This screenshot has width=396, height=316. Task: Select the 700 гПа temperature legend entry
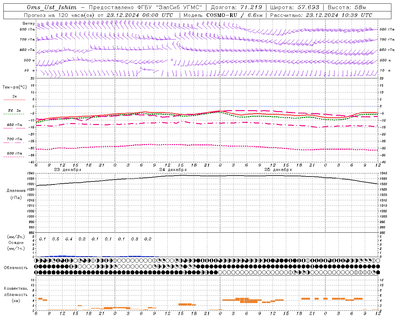(15, 139)
